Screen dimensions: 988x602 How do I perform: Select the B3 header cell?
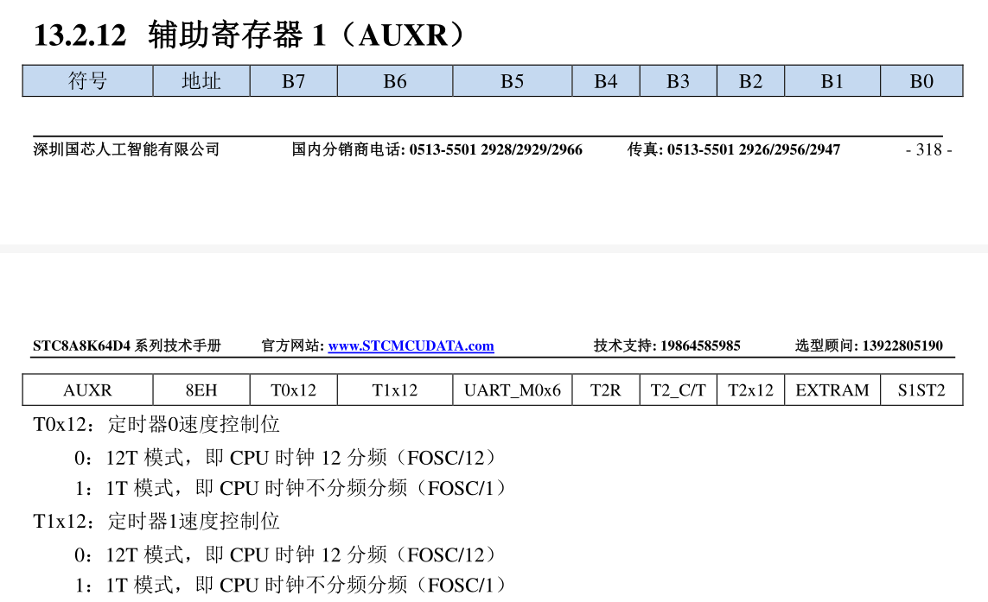679,81
